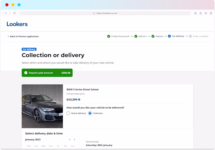Viewport: 215px width, 150px height.
Task: Click the lookers.co.uk address bar
Action: pyautogui.click(x=105, y=13)
